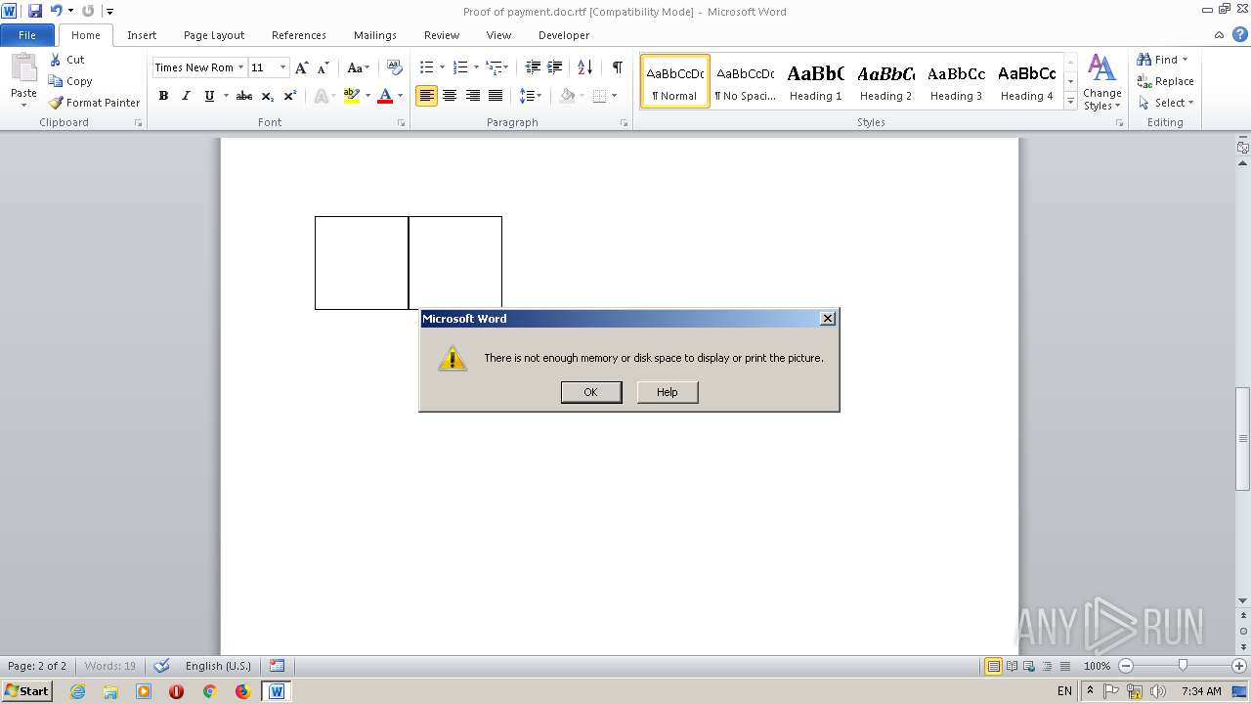
Task: Toggle Align Text Right
Action: click(473, 96)
